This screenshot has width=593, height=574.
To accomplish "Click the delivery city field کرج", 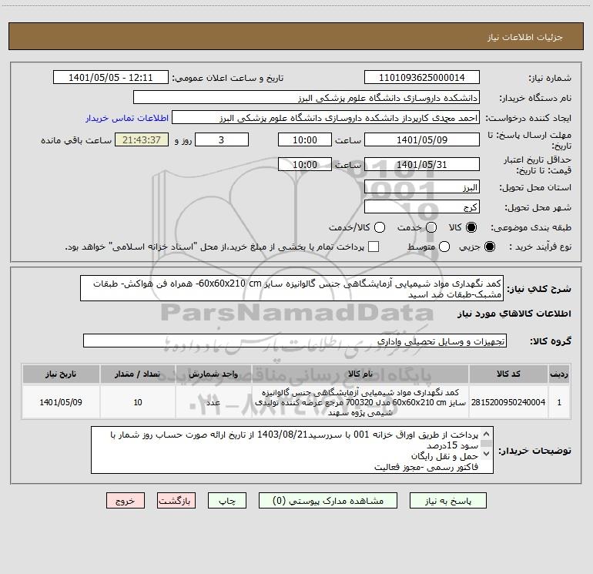I will pyautogui.click(x=422, y=206).
